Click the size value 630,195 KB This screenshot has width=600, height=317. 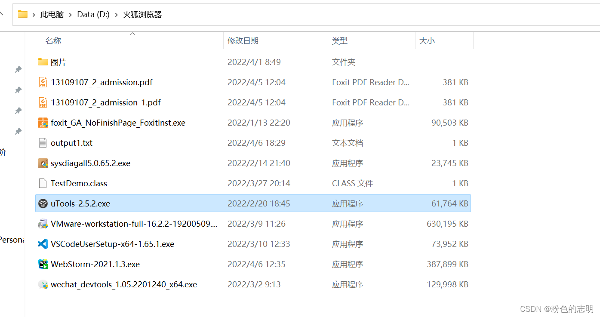click(x=448, y=224)
